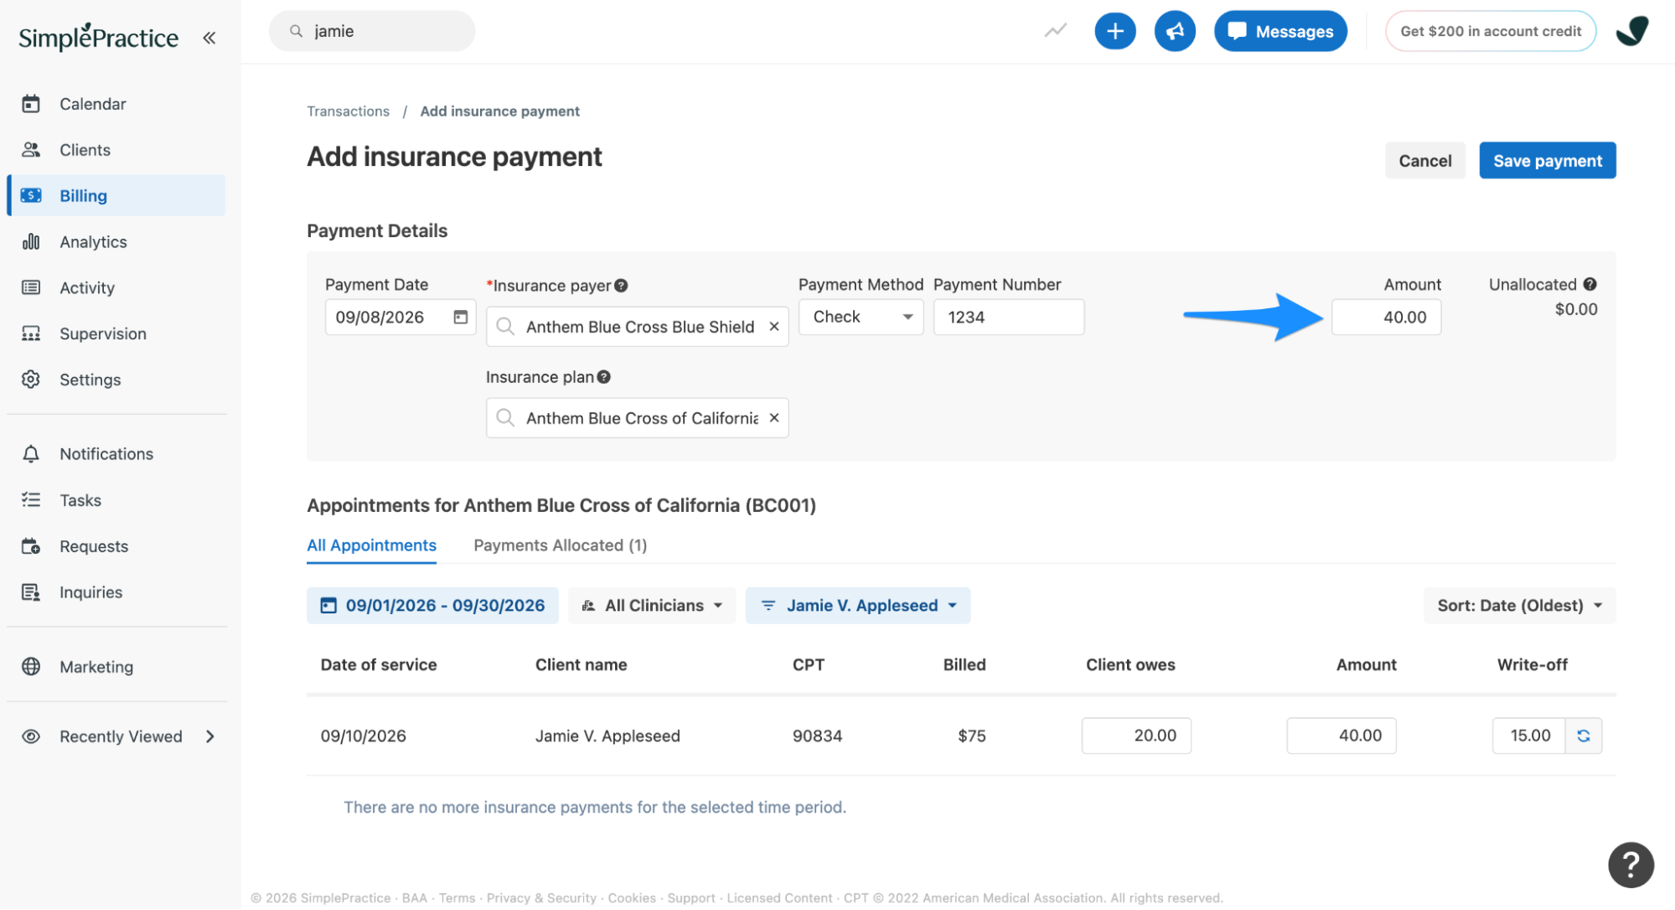Open the BAA footer link
Viewport: 1675px width, 910px height.
[414, 898]
